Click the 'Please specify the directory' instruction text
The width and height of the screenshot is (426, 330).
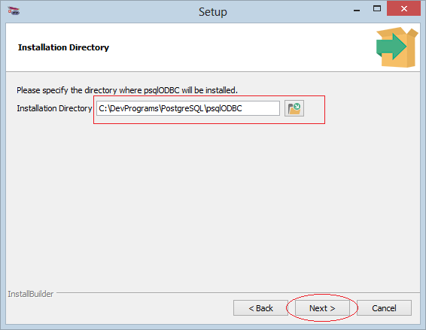coord(127,90)
